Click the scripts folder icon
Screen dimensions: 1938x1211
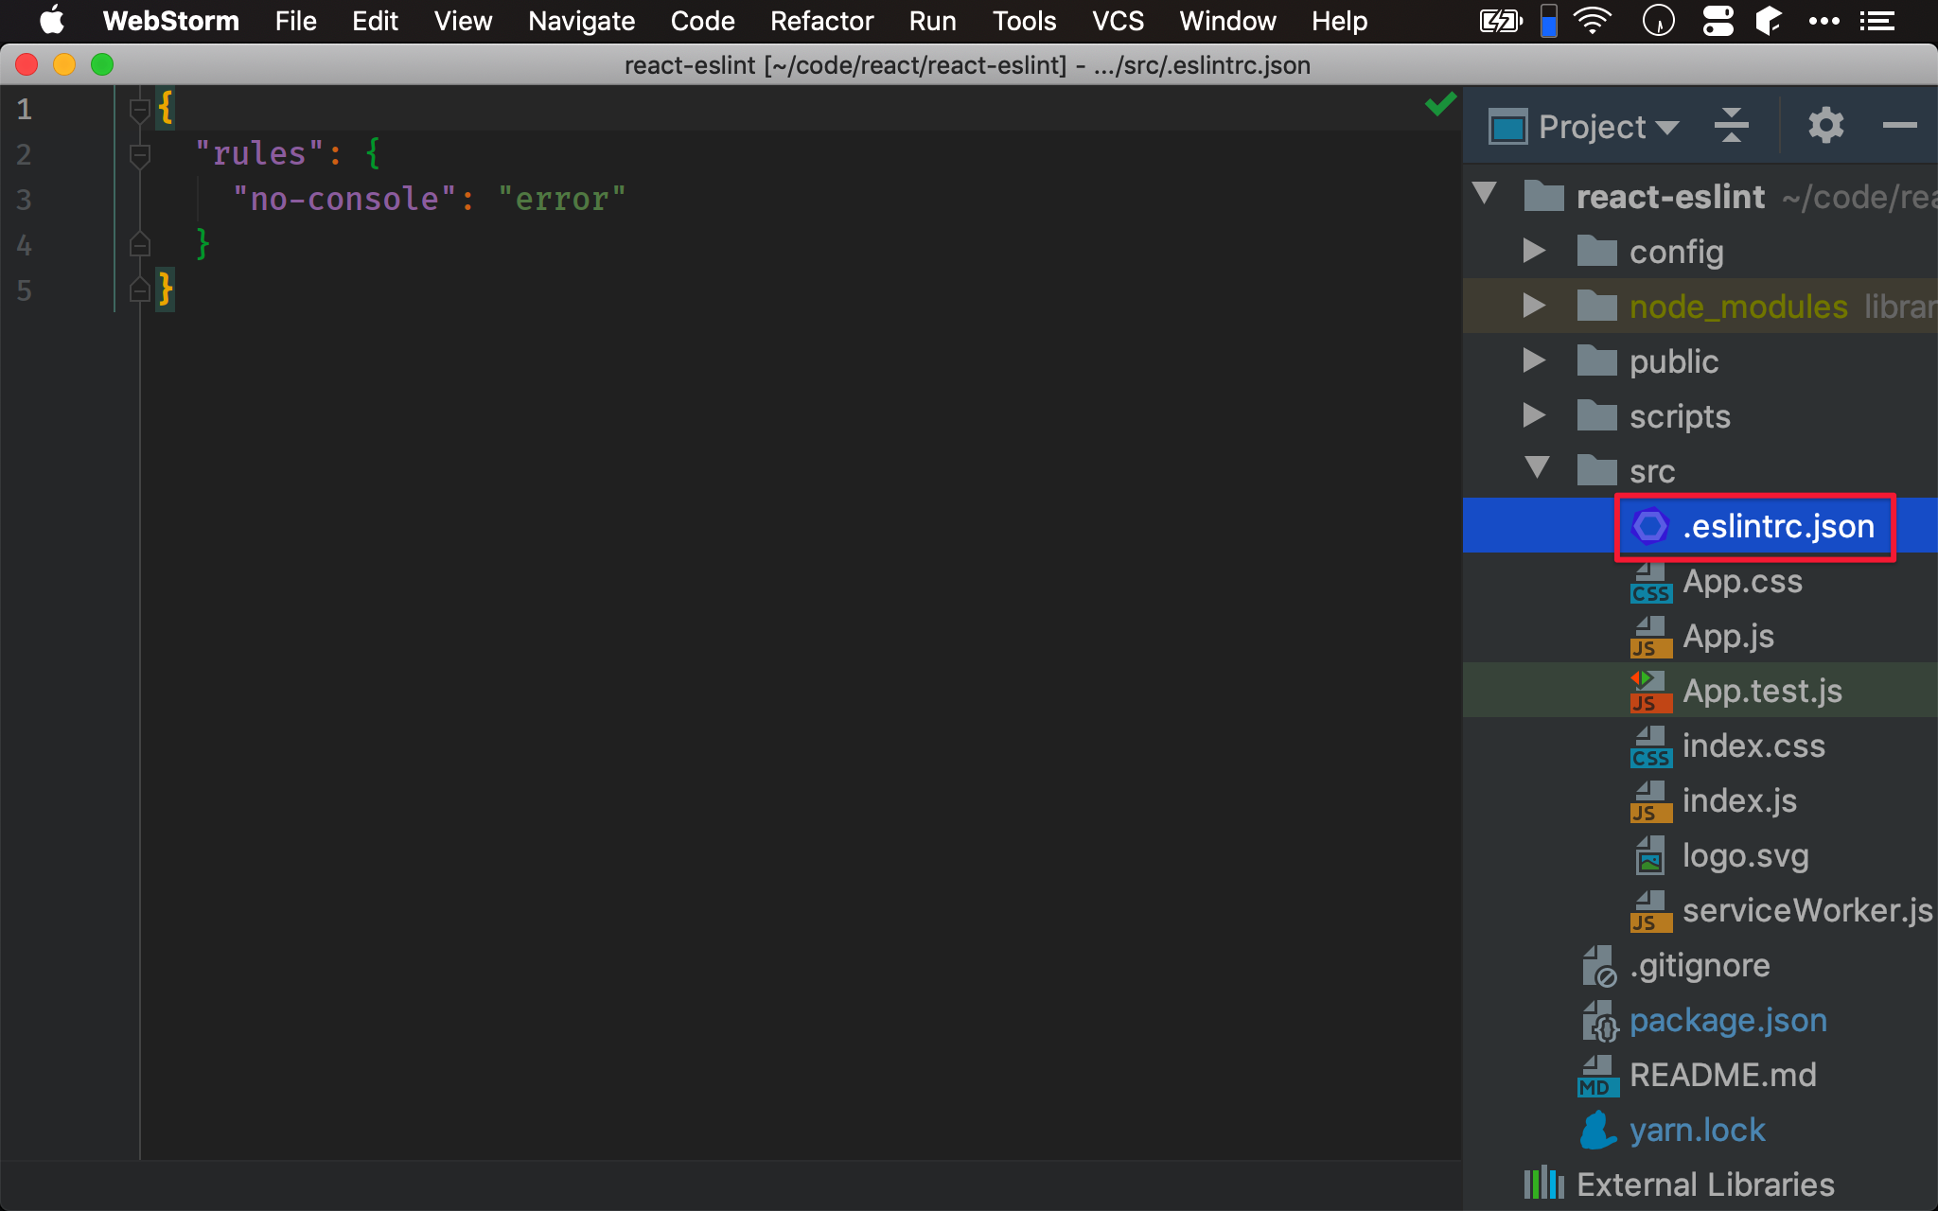(x=1596, y=415)
